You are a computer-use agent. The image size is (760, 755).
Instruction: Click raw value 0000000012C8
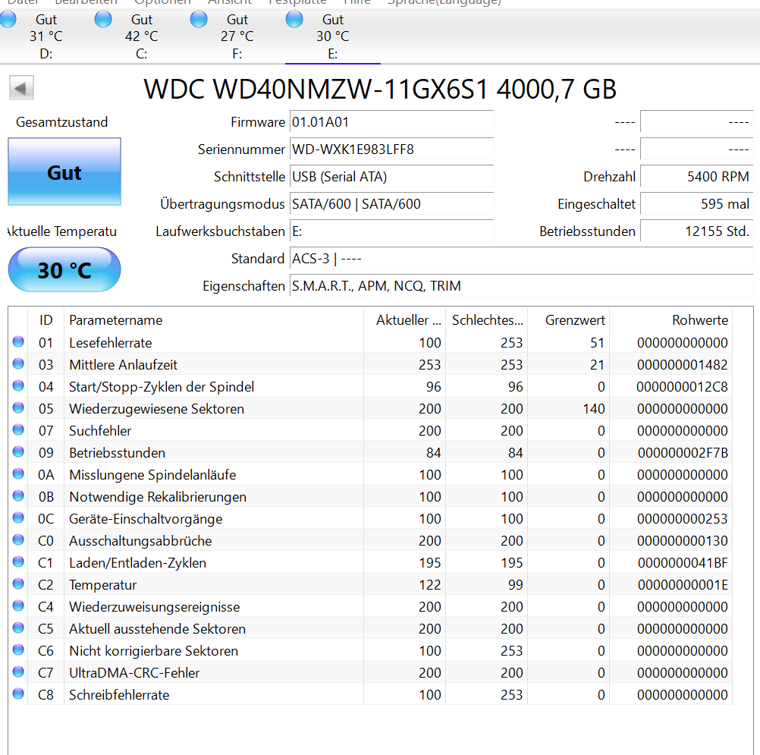tap(682, 387)
